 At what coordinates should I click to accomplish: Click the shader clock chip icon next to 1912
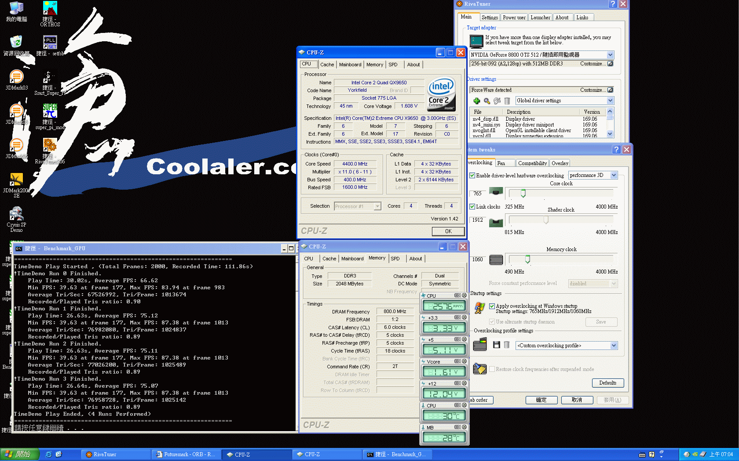point(496,223)
